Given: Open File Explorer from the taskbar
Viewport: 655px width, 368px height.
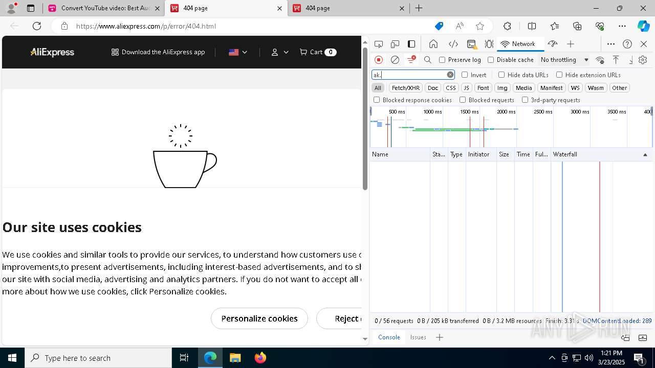Looking at the screenshot, I should click(235, 358).
